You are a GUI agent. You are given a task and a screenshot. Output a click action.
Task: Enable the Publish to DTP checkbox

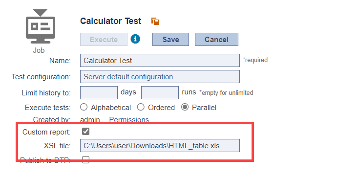click(85, 159)
